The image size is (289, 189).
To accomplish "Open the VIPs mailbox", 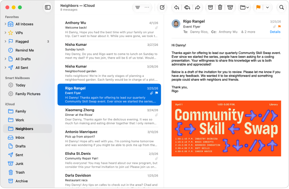I will pyautogui.click(x=28, y=33).
